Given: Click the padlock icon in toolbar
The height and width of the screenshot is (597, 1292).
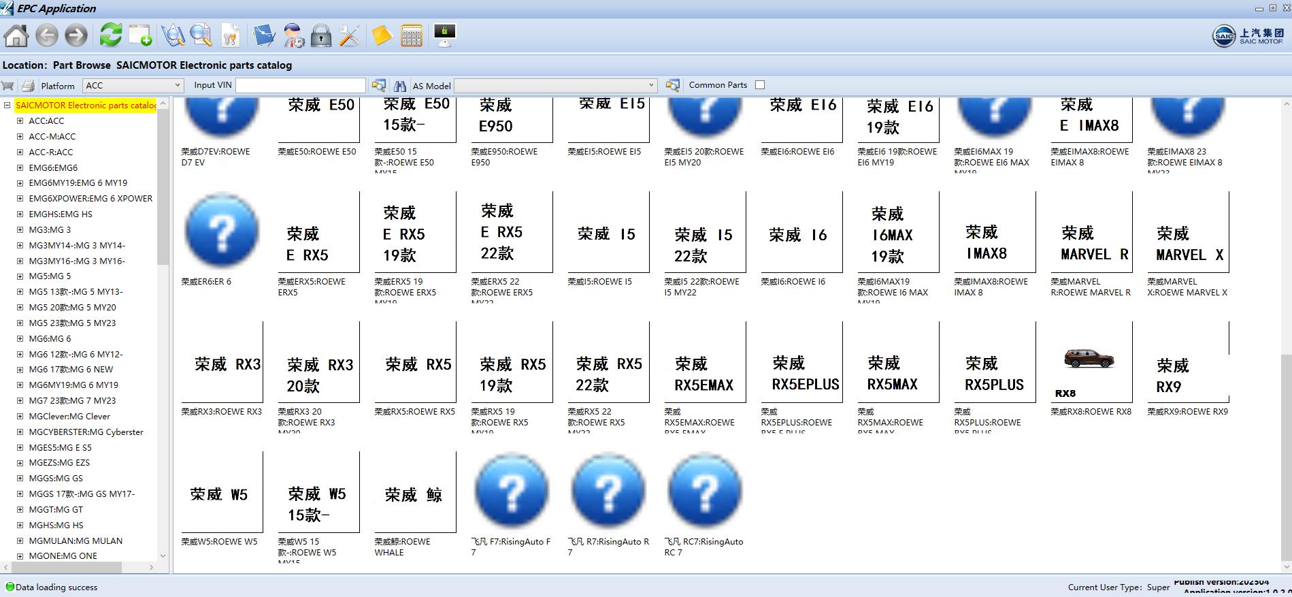Looking at the screenshot, I should [320, 35].
